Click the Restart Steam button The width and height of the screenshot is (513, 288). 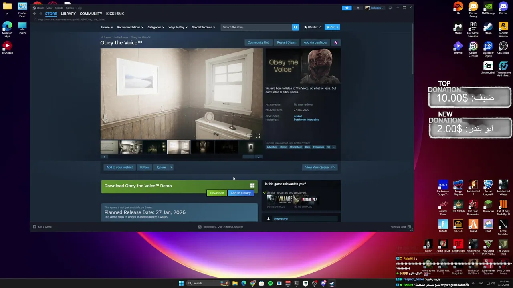click(x=287, y=42)
